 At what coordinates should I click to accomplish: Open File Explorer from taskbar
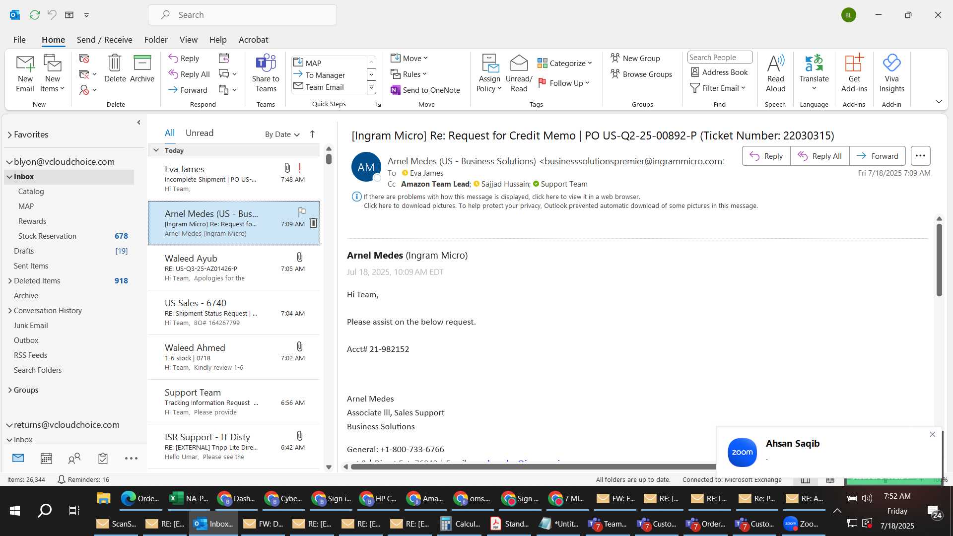pyautogui.click(x=103, y=498)
